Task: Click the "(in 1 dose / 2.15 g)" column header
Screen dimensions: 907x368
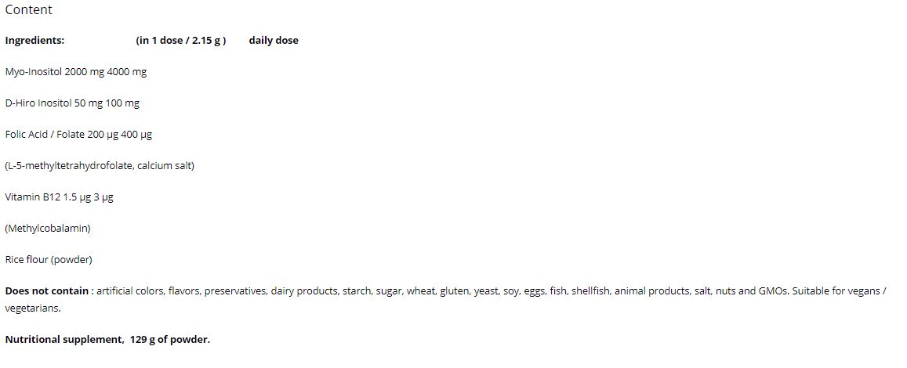Action: click(x=180, y=41)
